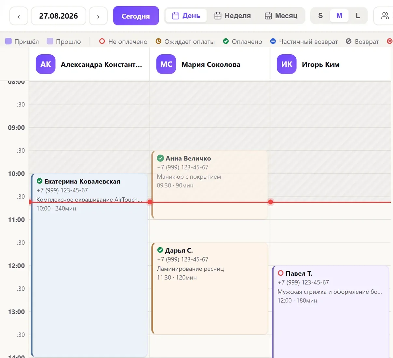Click the calendar icon in День tab

176,16
